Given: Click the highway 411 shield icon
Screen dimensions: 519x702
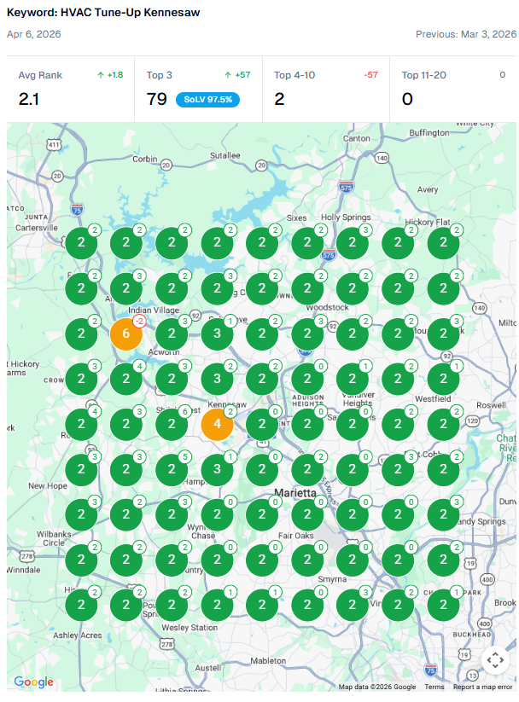Looking at the screenshot, I should (x=54, y=145).
